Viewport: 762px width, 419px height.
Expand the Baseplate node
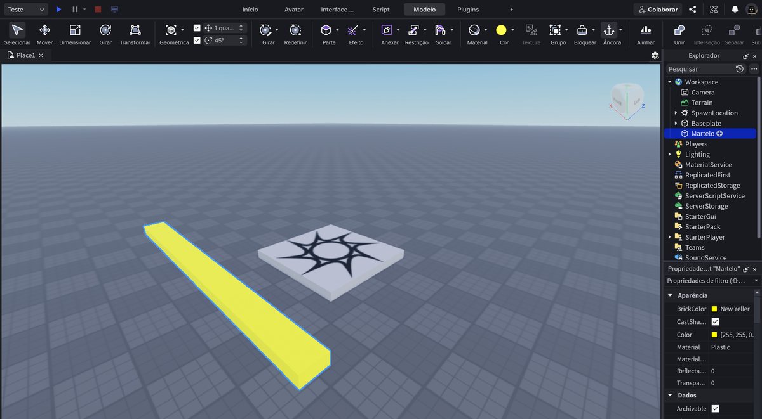pos(676,123)
